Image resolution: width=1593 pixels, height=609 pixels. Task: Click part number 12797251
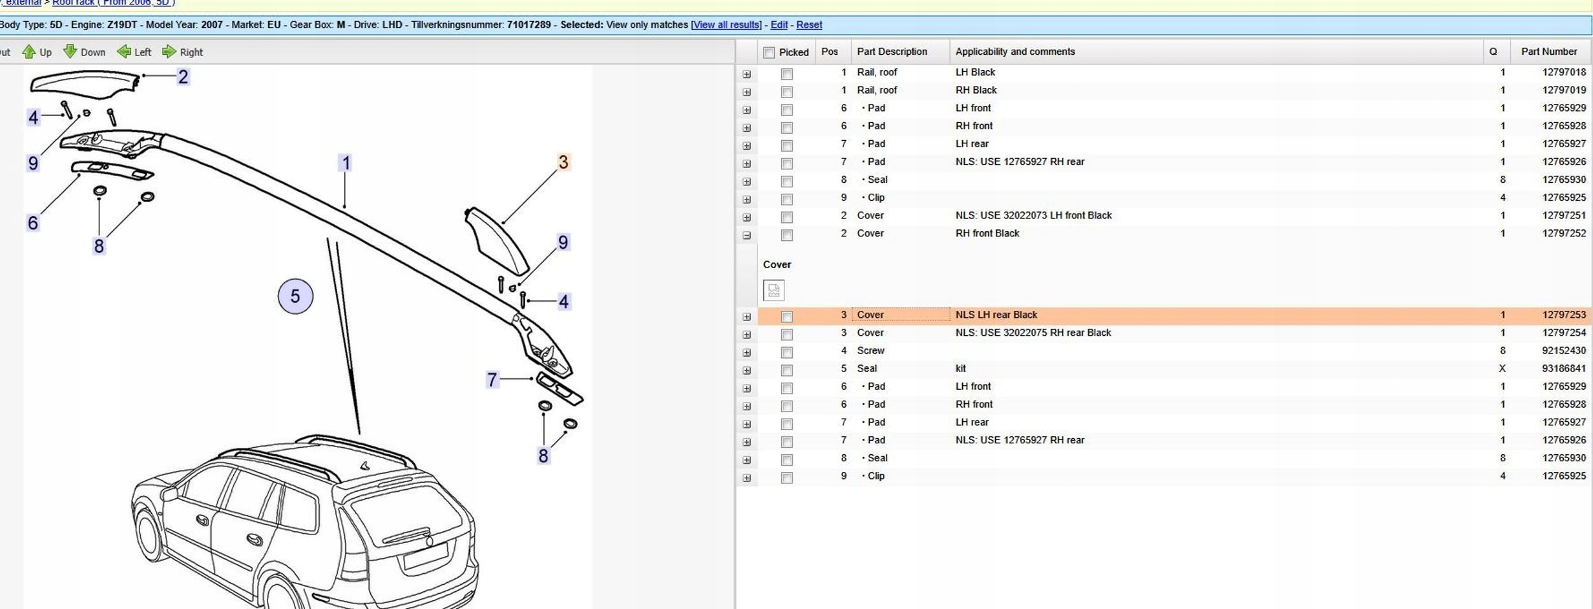tap(1564, 216)
